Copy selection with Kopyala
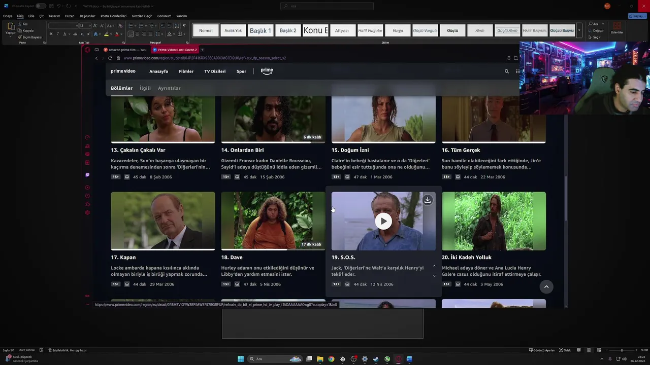 pos(26,30)
